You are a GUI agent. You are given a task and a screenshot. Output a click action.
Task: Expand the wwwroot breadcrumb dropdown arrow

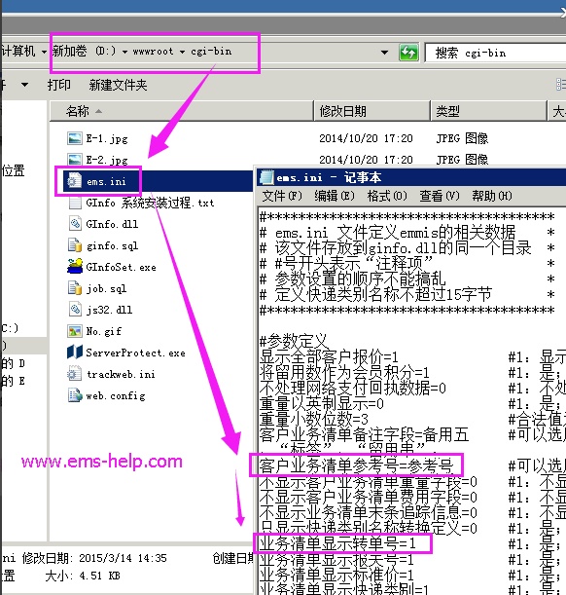[x=182, y=52]
